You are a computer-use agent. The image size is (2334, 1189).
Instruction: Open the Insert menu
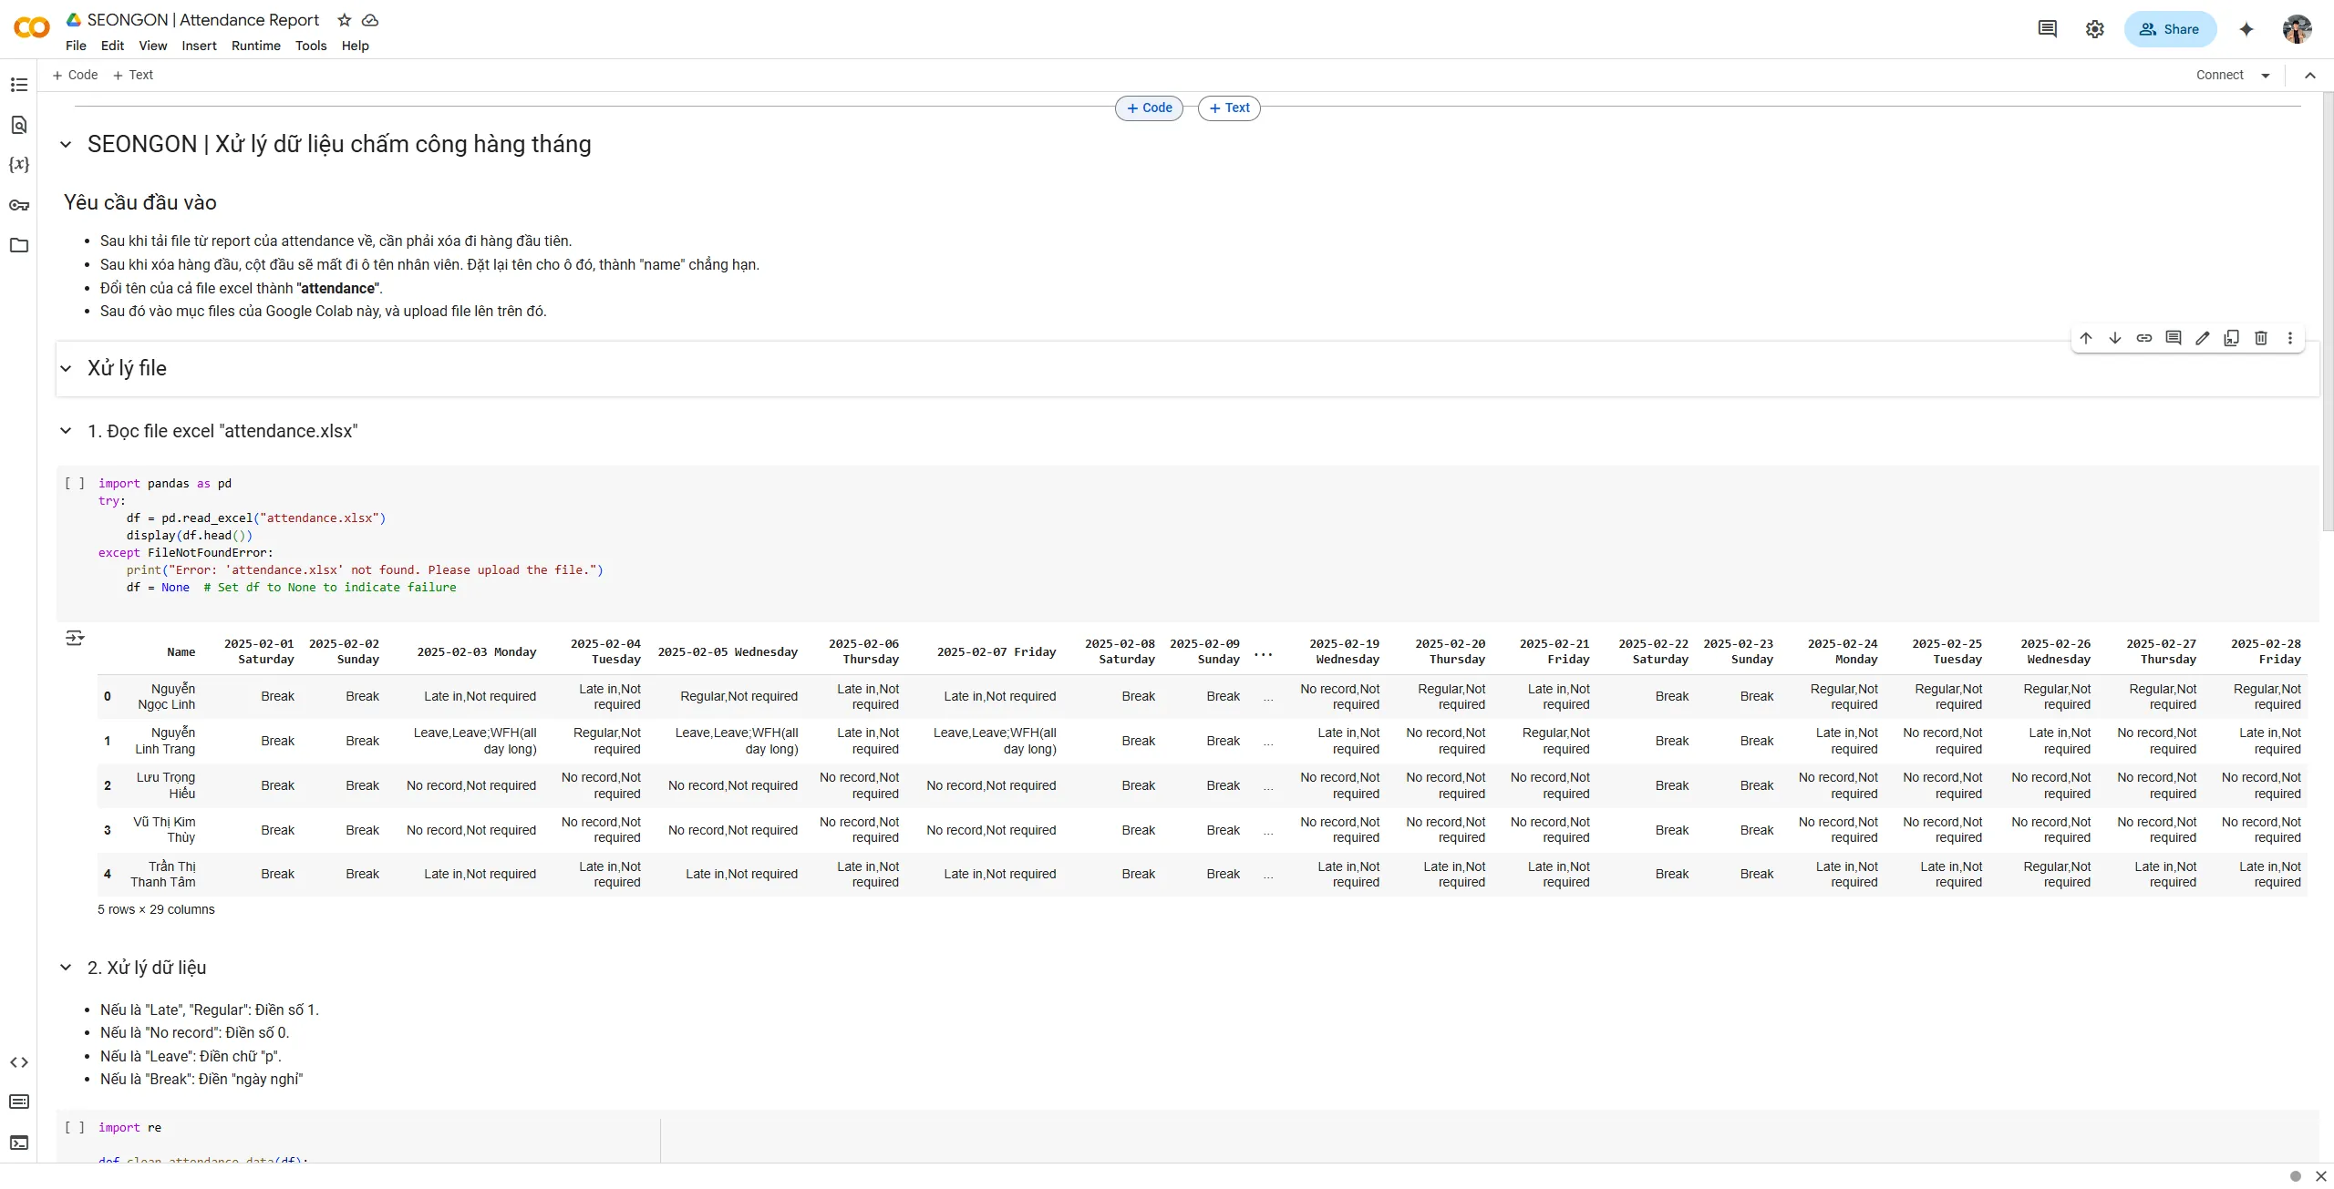click(199, 46)
